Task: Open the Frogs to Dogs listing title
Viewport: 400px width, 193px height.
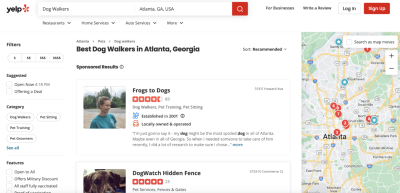Action: tap(151, 90)
